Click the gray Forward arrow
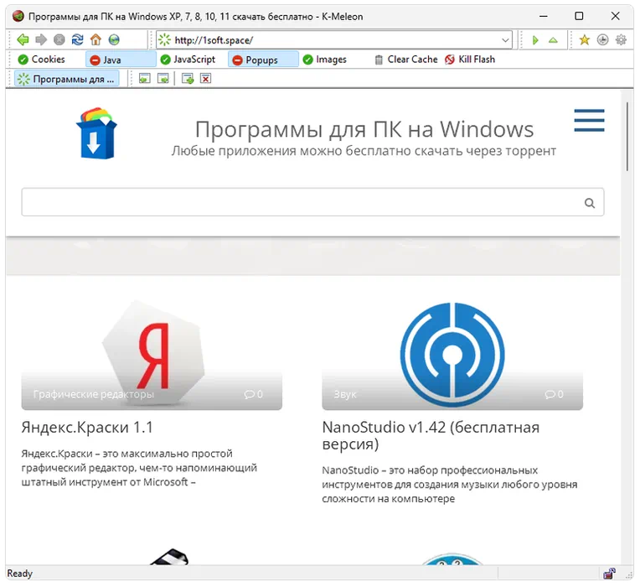 (41, 39)
